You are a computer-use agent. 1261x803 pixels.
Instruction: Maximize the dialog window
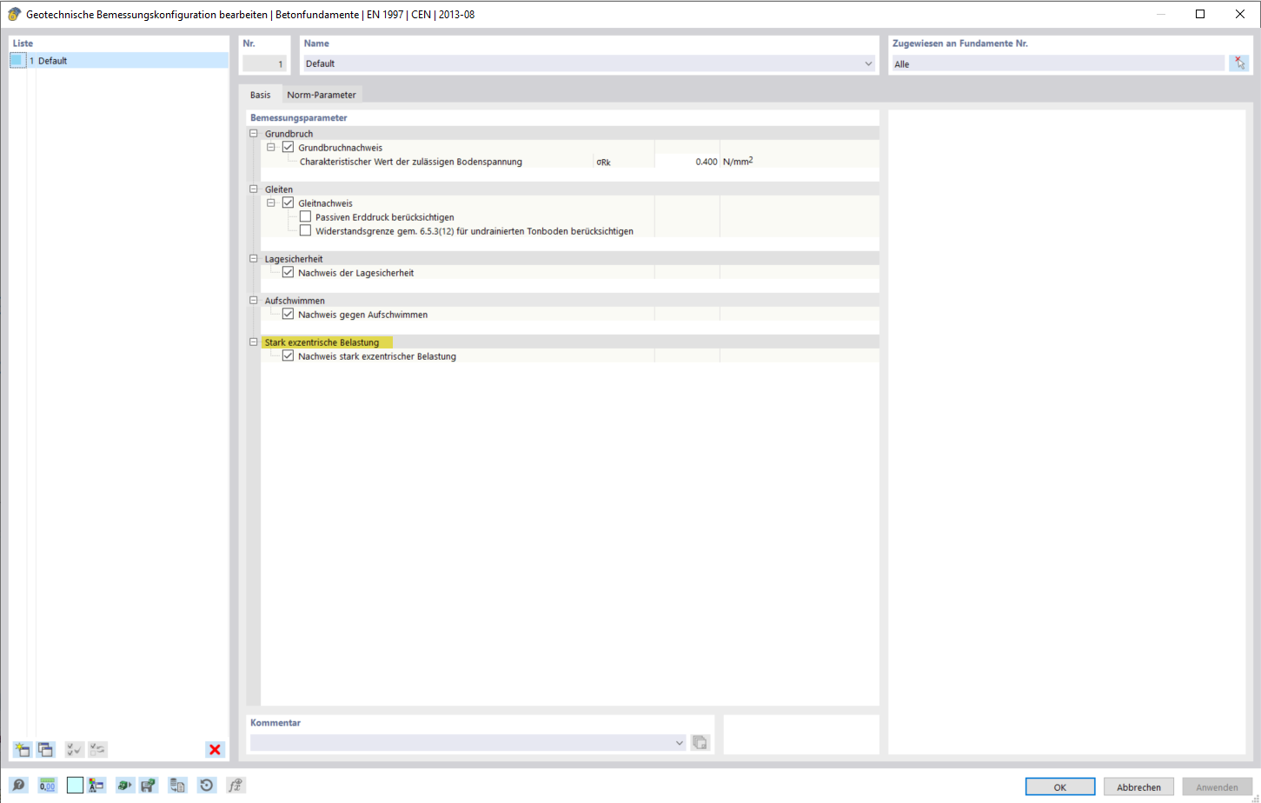click(1200, 14)
